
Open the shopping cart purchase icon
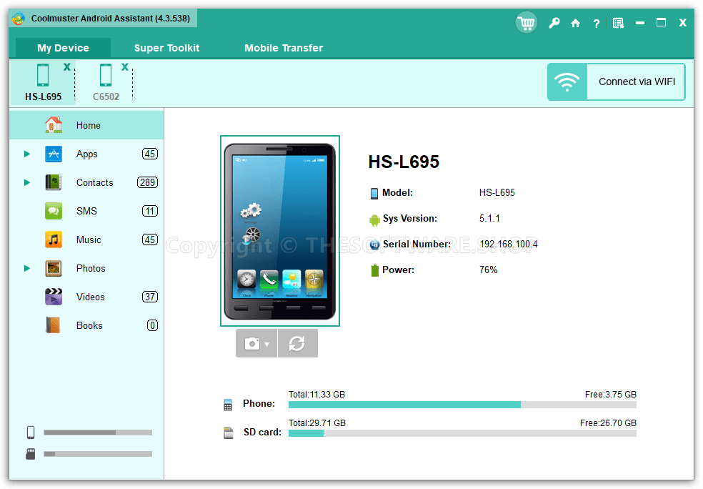(x=527, y=22)
